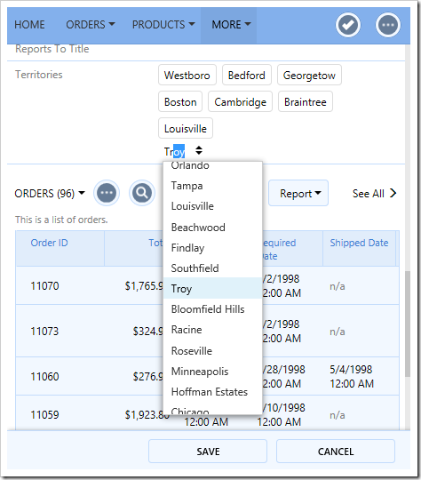Select Southfield from the dropdown list
Image resolution: width=421 pixels, height=480 pixels.
[212, 268]
